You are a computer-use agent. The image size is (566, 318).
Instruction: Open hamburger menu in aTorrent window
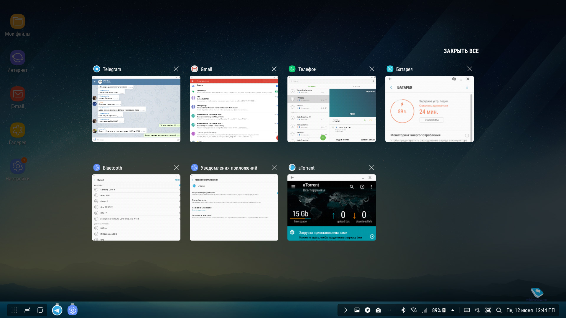click(x=293, y=187)
